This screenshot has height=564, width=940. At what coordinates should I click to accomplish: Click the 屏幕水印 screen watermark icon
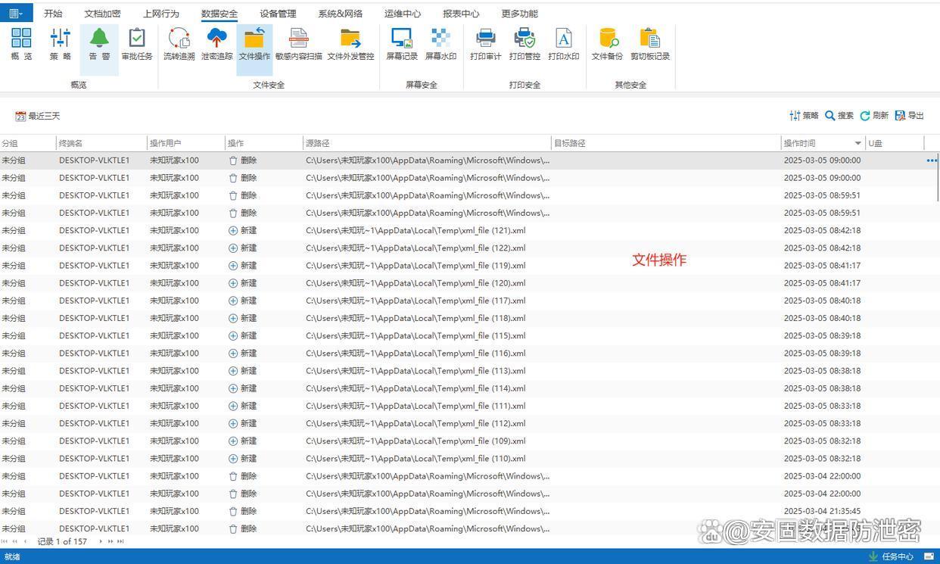coord(440,44)
